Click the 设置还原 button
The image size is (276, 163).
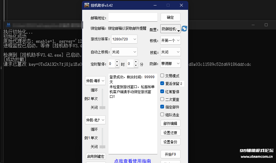(170, 133)
